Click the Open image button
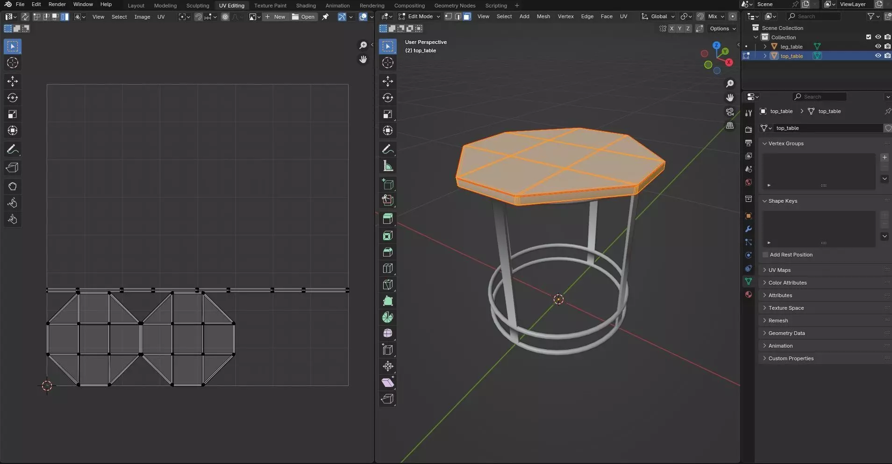This screenshot has height=464, width=892. click(303, 17)
